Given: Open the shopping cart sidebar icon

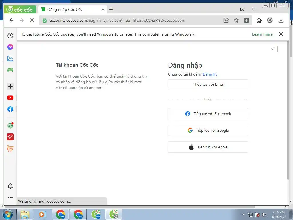Looking at the screenshot, I should pos(10,148).
